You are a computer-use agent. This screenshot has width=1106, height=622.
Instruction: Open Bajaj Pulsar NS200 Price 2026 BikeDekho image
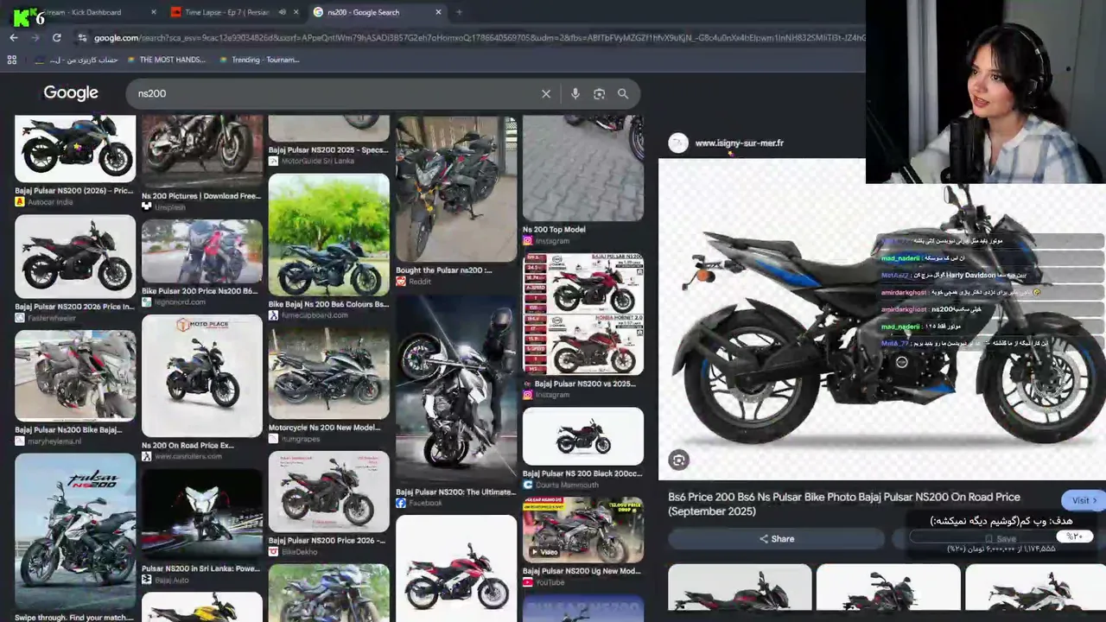click(x=328, y=492)
